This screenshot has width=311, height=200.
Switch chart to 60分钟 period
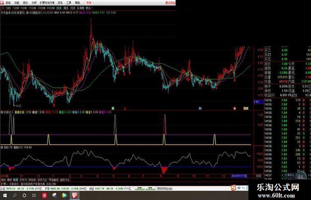point(50,7)
